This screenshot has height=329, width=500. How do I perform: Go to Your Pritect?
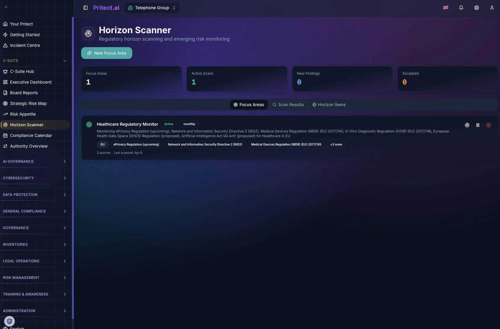click(35, 24)
